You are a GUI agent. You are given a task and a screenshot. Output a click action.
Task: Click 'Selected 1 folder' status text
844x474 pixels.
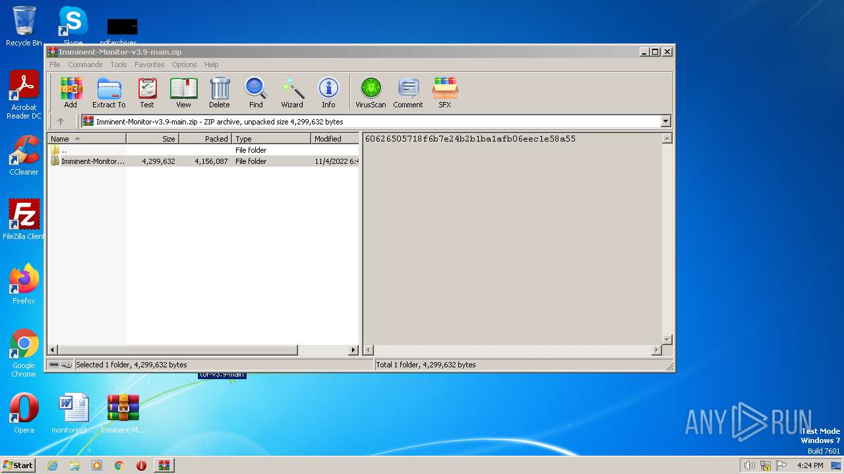[x=131, y=365]
